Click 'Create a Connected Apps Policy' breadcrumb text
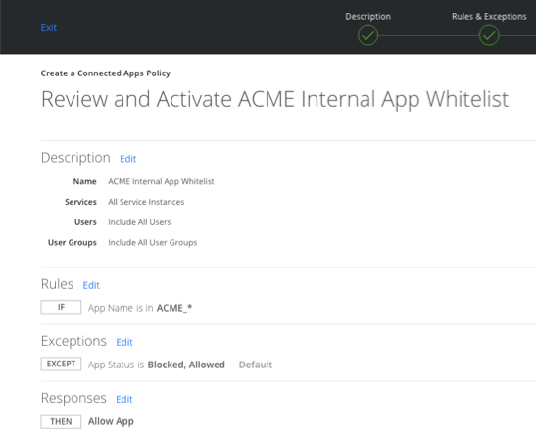The image size is (536, 438). 105,73
